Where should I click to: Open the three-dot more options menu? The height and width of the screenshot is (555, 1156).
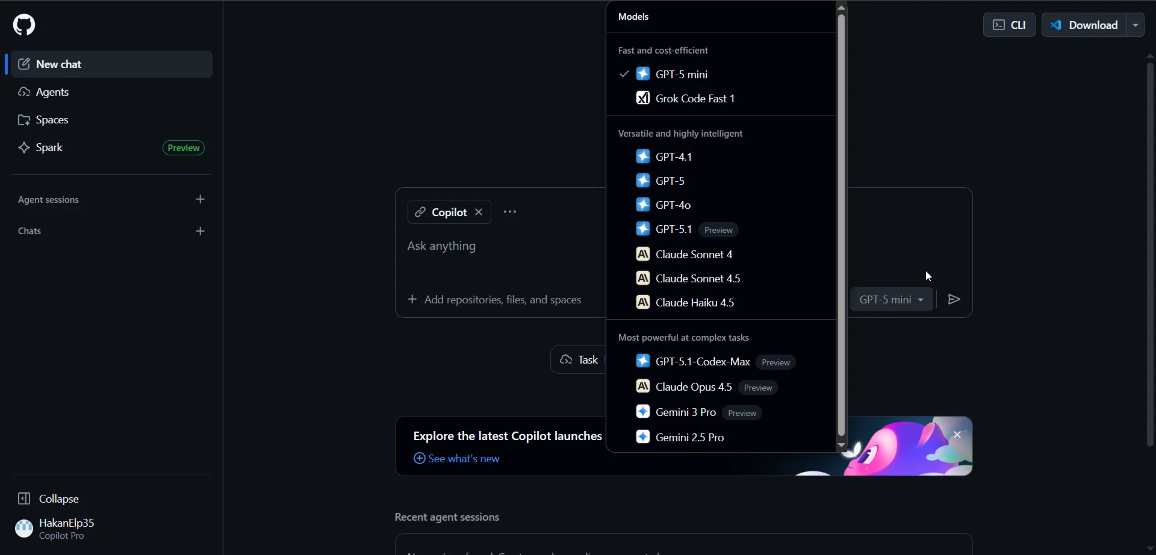(x=510, y=212)
